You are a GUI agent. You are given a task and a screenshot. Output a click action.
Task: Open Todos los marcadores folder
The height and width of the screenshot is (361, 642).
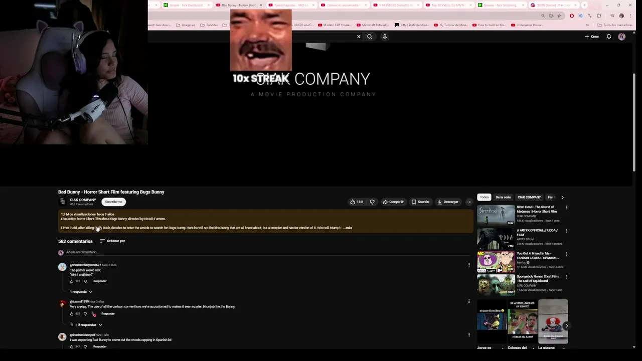pyautogui.click(x=615, y=25)
